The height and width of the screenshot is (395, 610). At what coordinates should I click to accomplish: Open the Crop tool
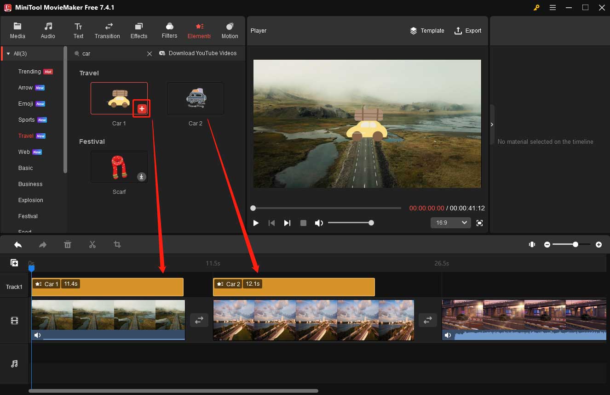pyautogui.click(x=117, y=245)
